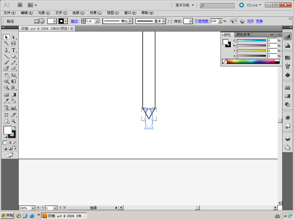This screenshot has height=220, width=294.
Task: Open the 变换 transform link
Action: tap(259, 21)
